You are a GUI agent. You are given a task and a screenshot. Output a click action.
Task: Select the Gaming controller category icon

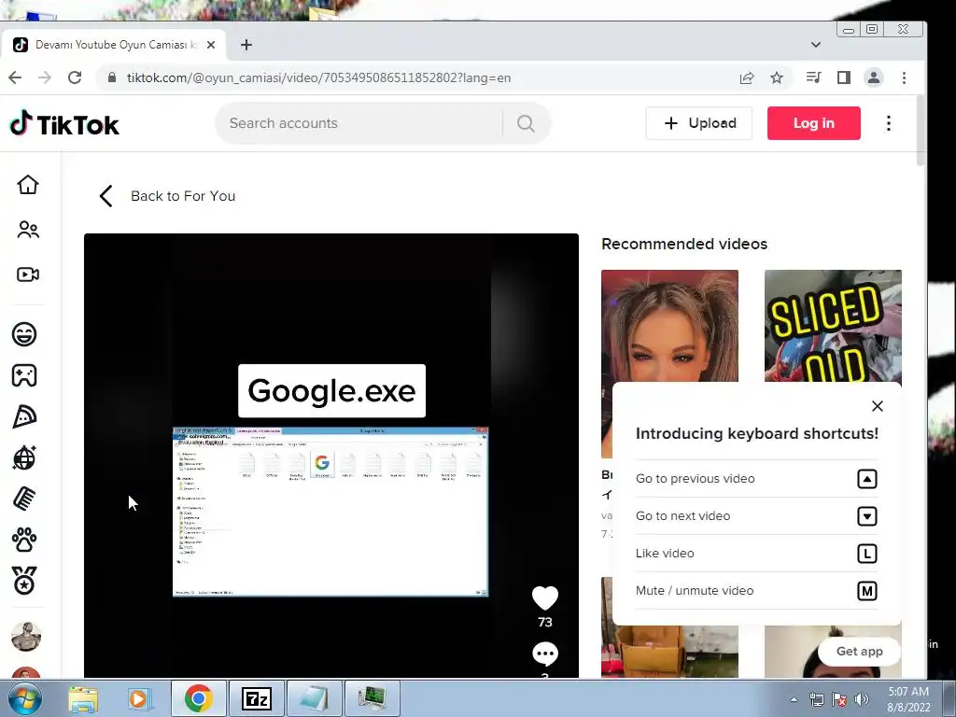pyautogui.click(x=24, y=375)
